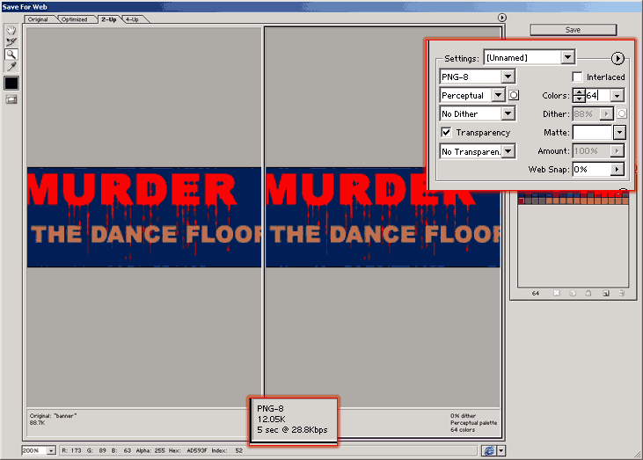
Task: Open the optimize settings flyout menu
Action: tap(617, 58)
